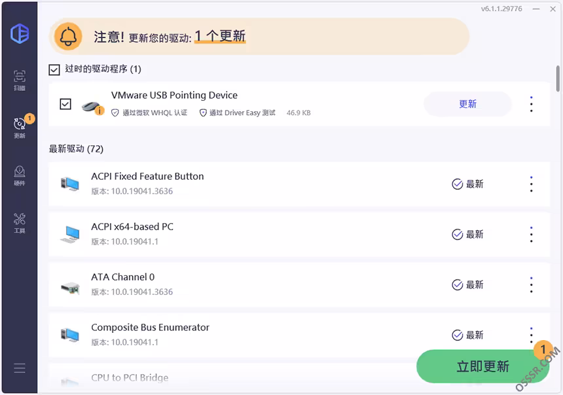Click the WHQL certification shield icon

(x=115, y=113)
